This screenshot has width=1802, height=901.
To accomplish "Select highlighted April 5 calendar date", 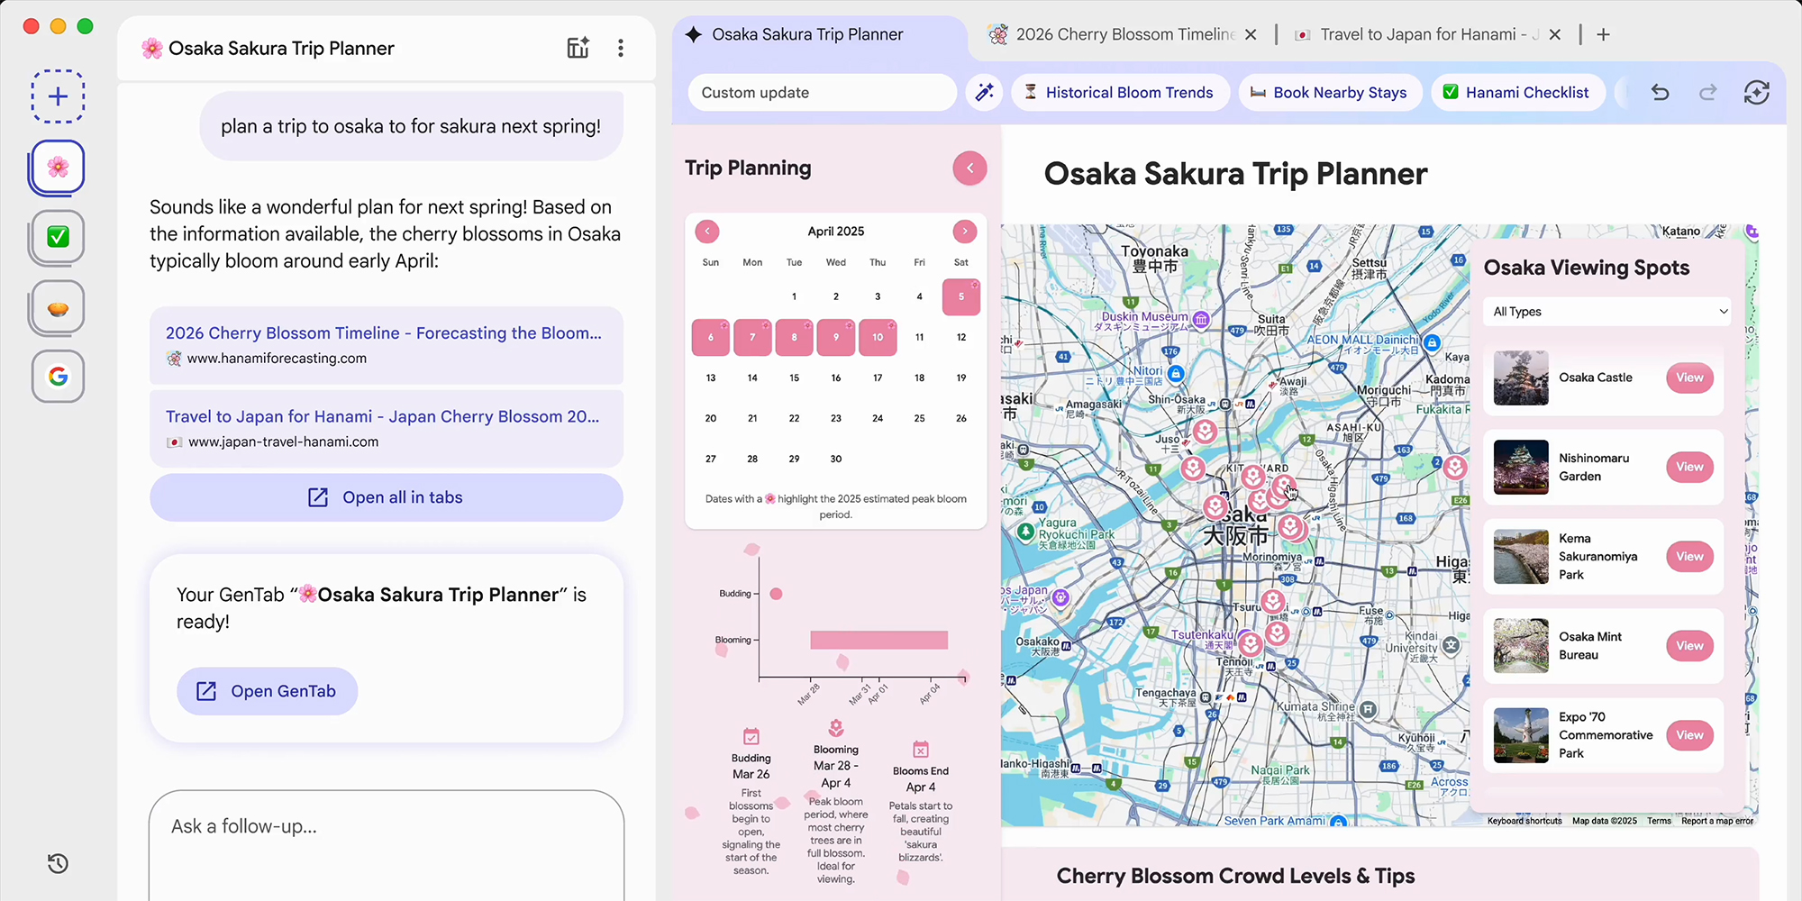I will coord(960,296).
